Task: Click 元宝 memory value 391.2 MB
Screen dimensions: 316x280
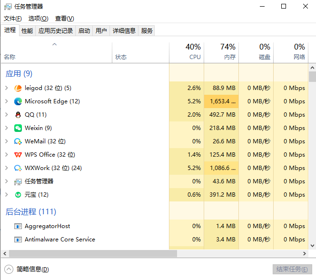Action: 222,195
